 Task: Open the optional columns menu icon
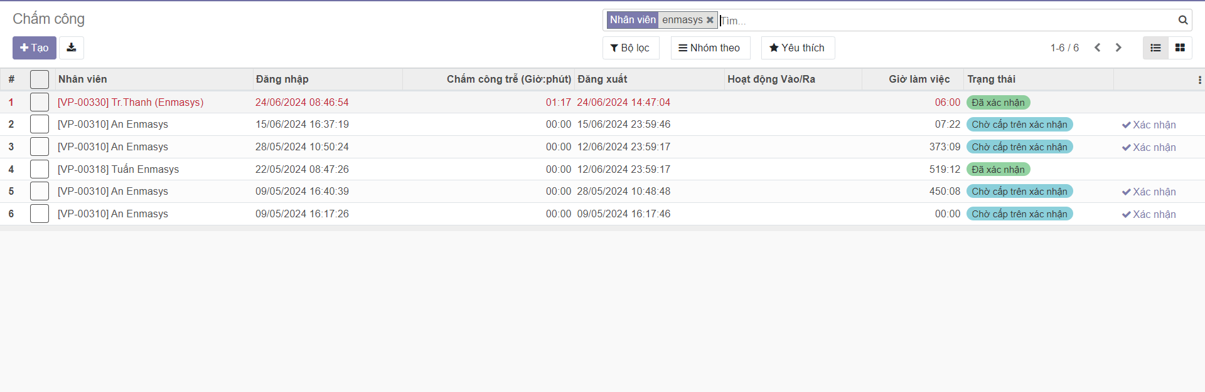[1199, 80]
